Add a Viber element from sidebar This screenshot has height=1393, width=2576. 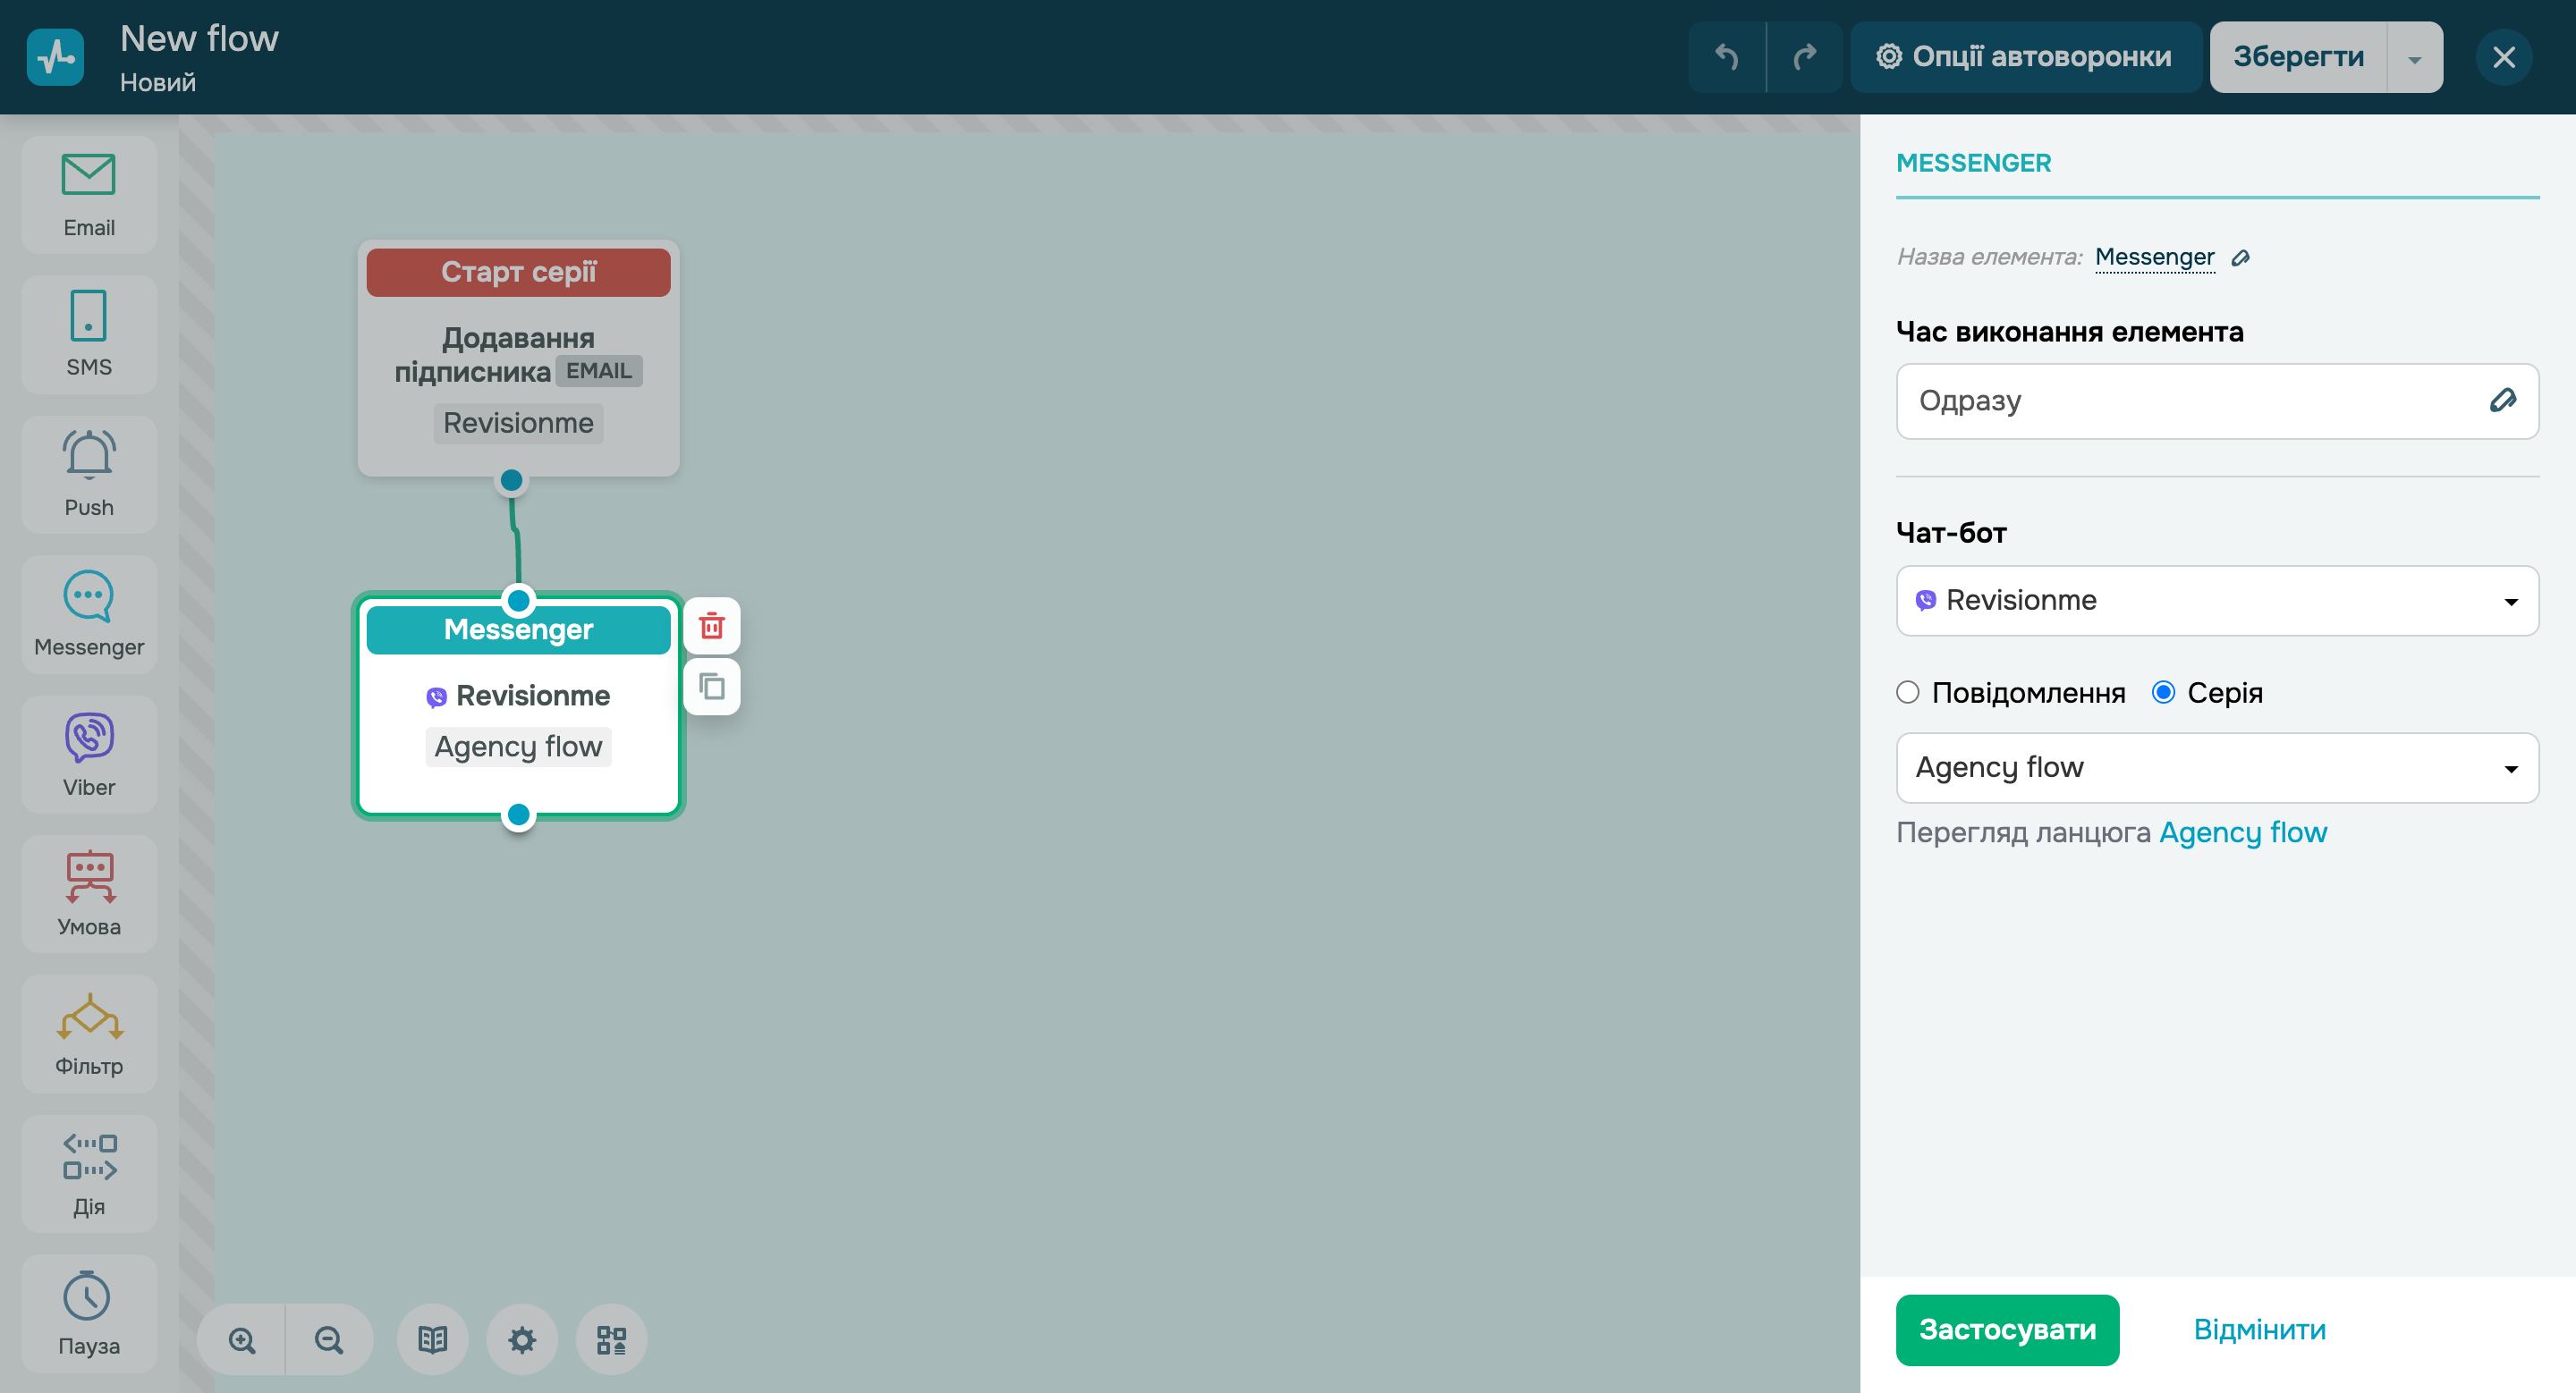coord(89,754)
